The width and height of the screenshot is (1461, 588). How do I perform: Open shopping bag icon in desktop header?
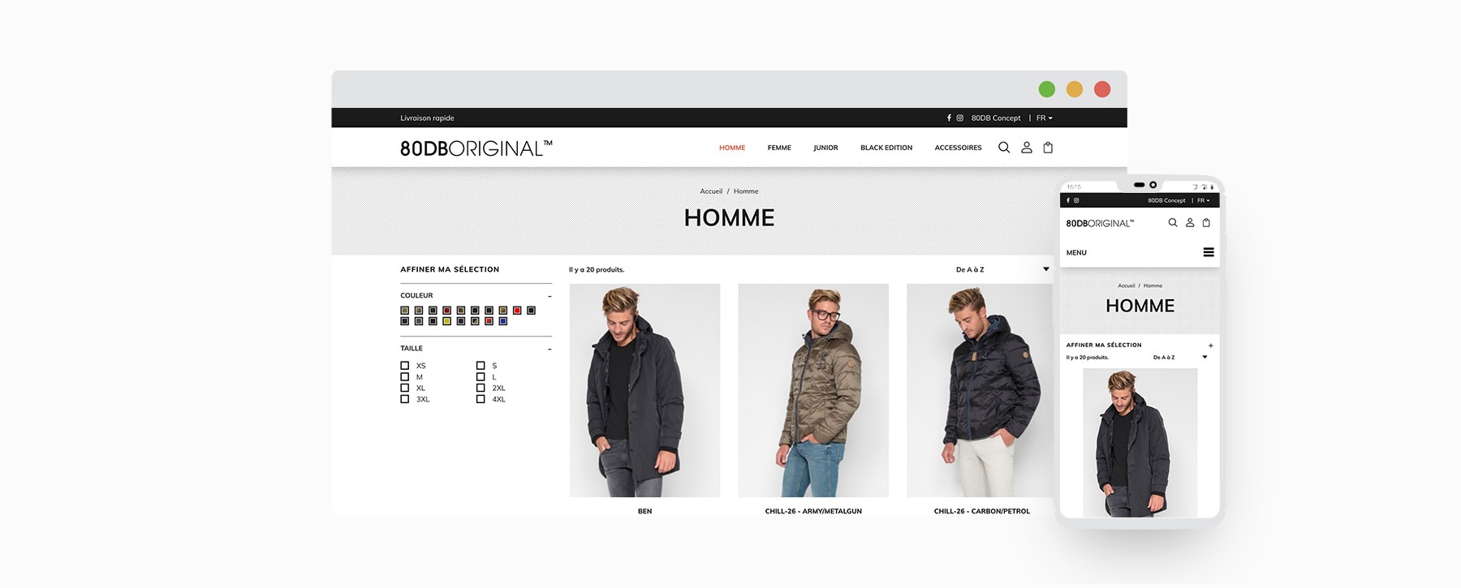pos(1048,148)
